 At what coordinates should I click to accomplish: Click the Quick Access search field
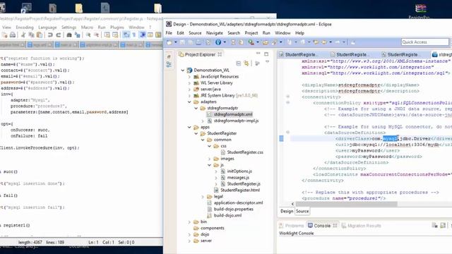click(x=425, y=42)
